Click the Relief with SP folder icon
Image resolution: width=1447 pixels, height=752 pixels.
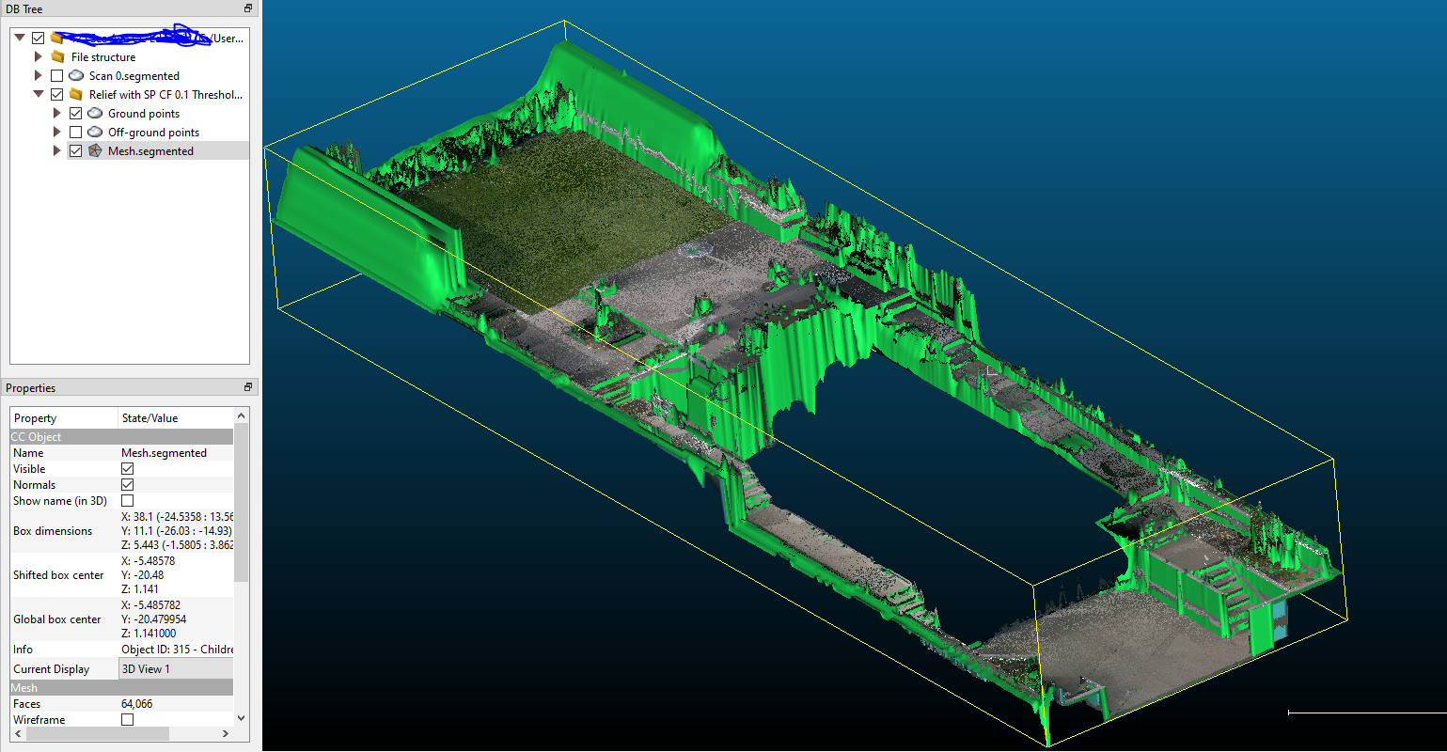pyautogui.click(x=76, y=94)
